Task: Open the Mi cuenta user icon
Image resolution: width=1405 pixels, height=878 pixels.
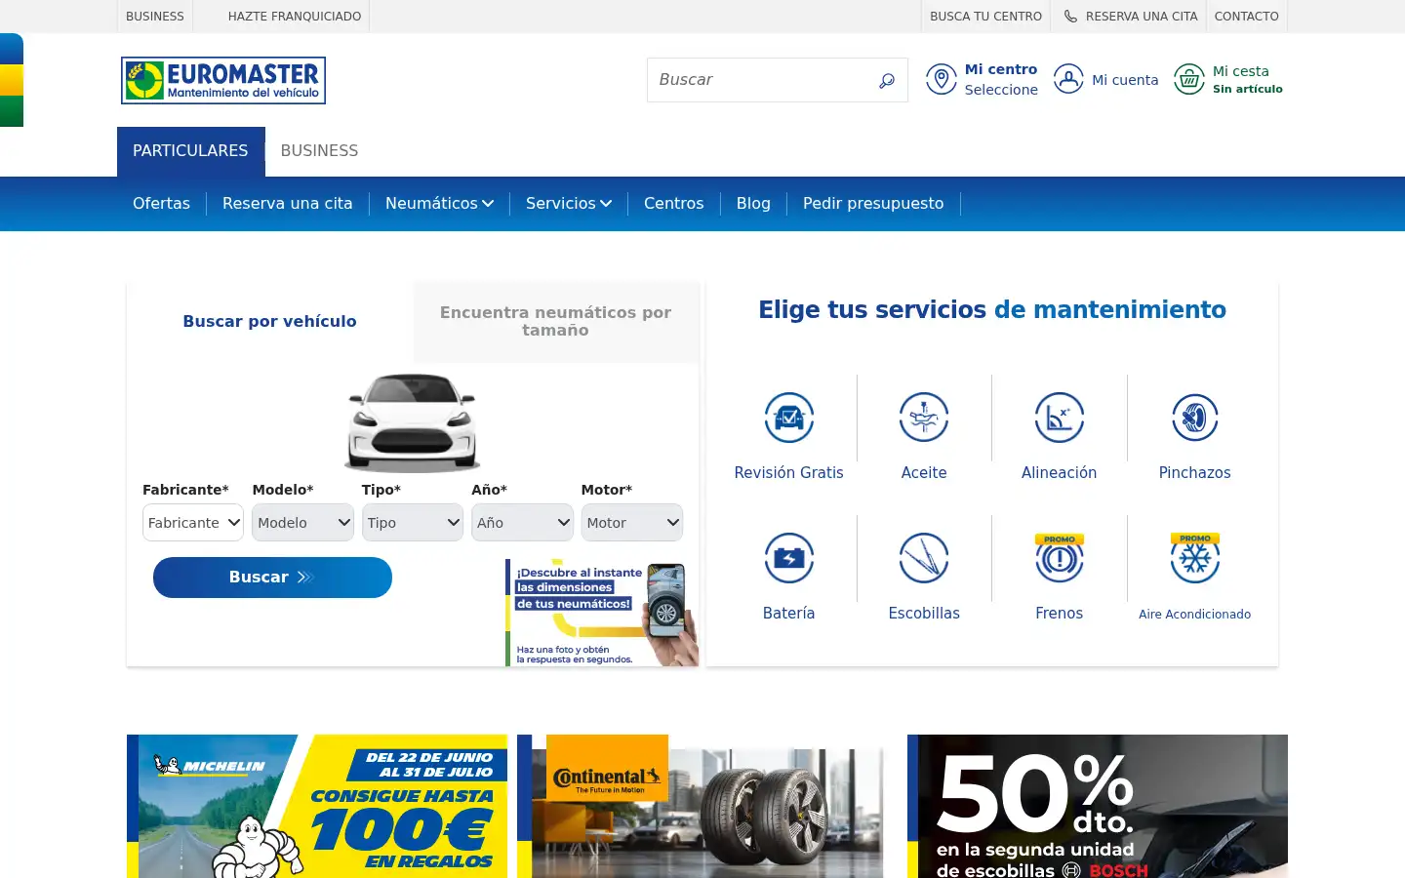Action: [1068, 79]
